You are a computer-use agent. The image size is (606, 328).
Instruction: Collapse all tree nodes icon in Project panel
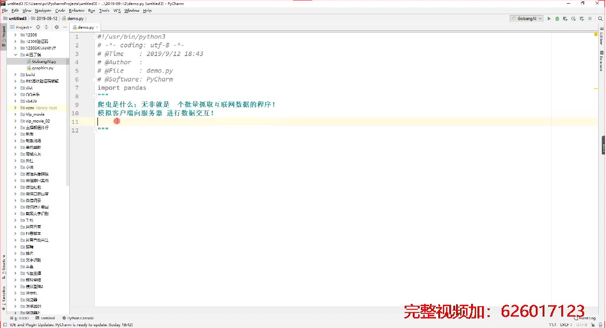coord(46,27)
